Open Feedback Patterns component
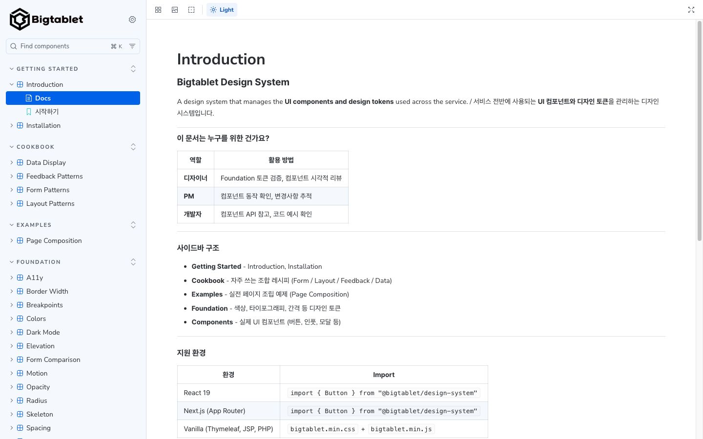Screen dimensions: 703x439 (73, 176)
